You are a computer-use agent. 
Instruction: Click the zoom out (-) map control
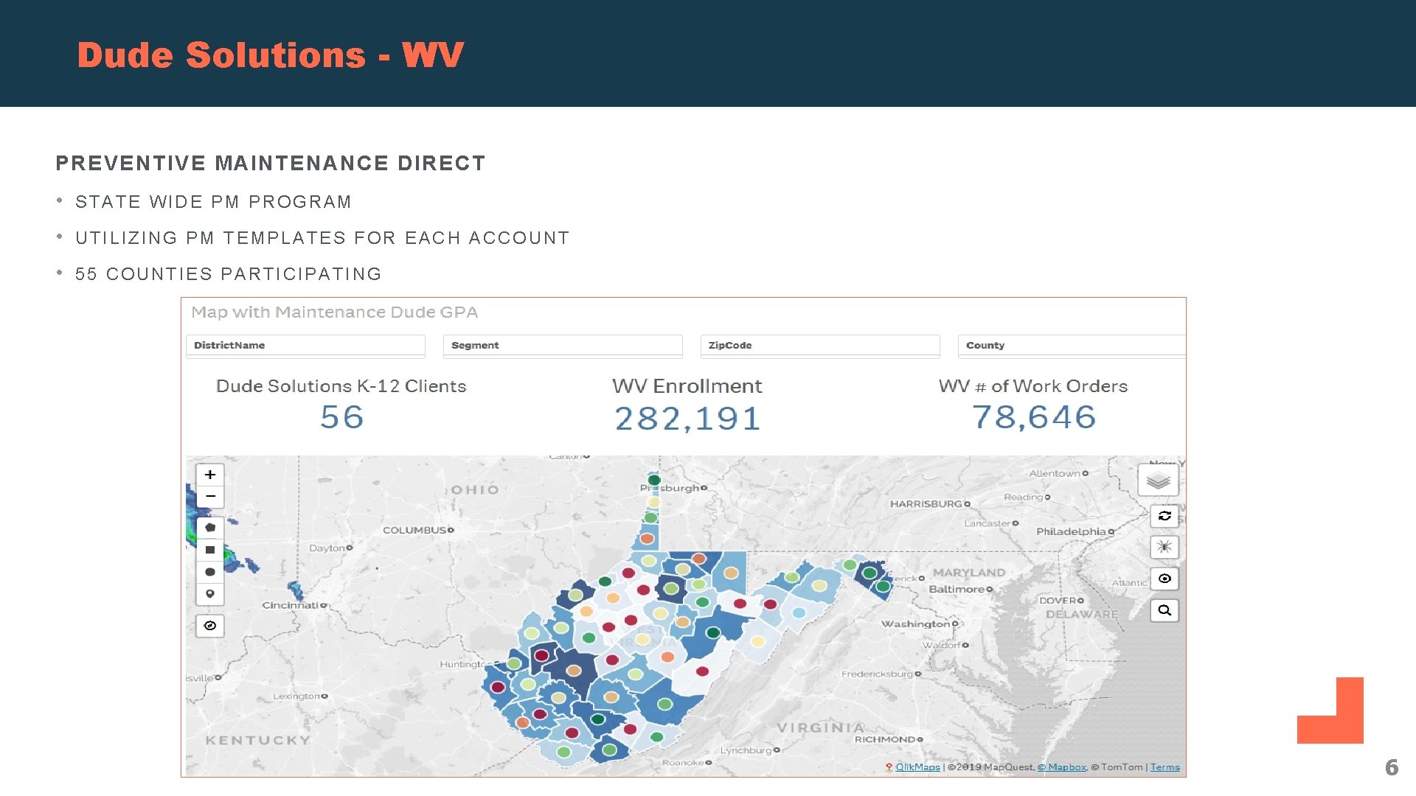210,497
